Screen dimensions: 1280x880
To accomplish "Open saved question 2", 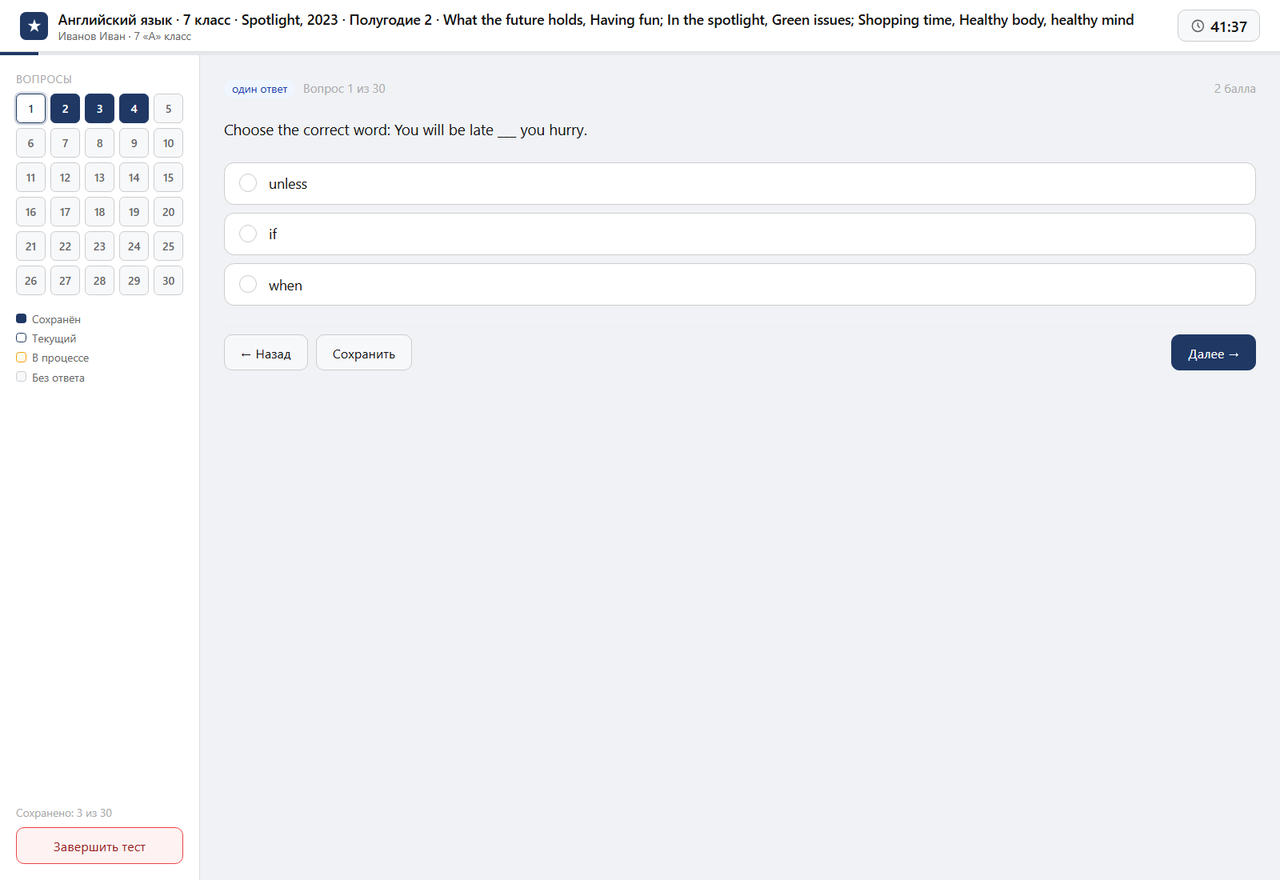I will [65, 109].
